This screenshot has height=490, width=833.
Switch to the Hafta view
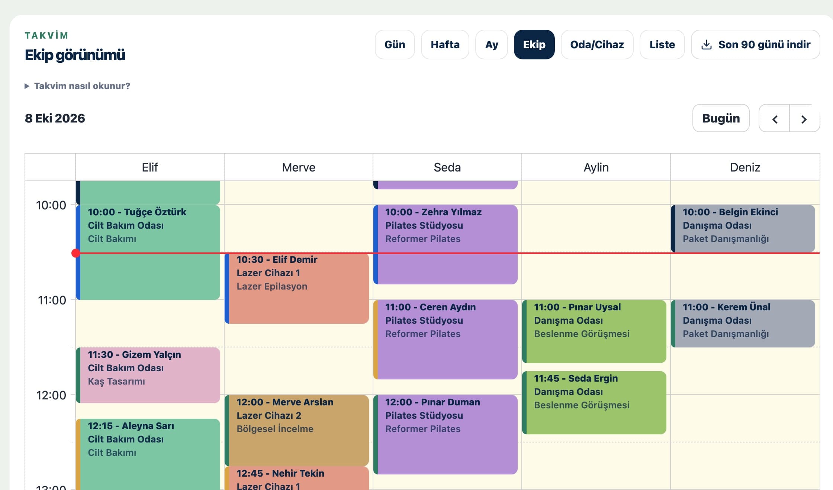[445, 45]
